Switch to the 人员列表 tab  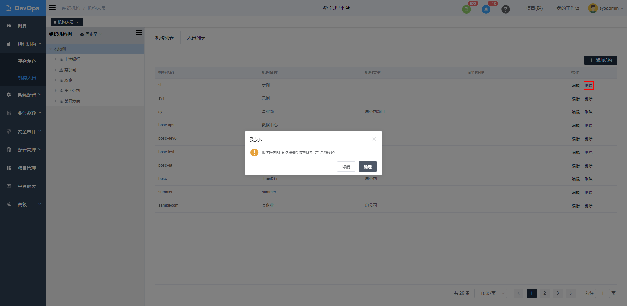click(196, 38)
